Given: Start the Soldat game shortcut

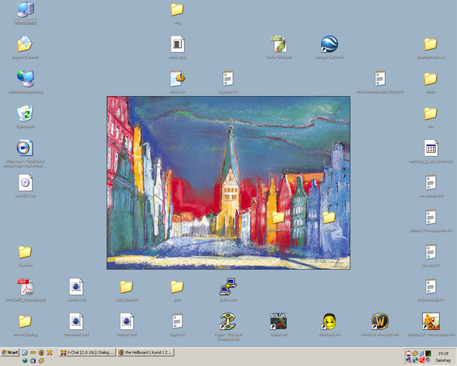Looking at the screenshot, I should click(x=278, y=321).
